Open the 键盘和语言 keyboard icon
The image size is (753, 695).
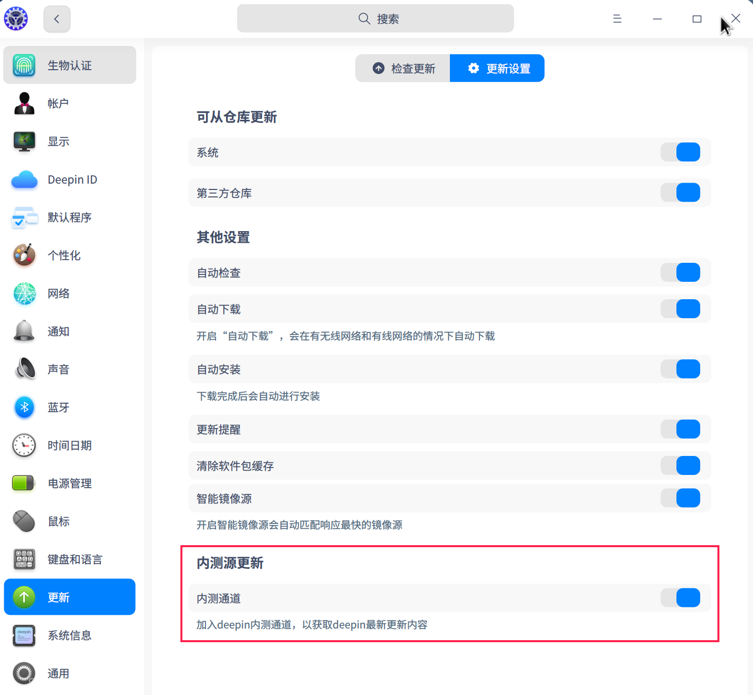24,559
